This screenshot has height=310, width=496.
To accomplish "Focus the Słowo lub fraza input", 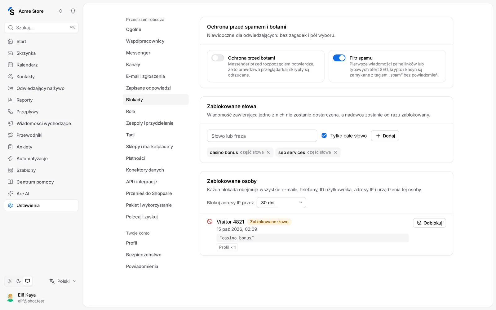I will coord(262,136).
